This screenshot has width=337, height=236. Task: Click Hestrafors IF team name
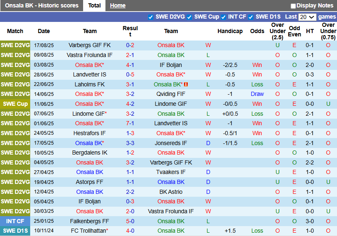[90, 133]
